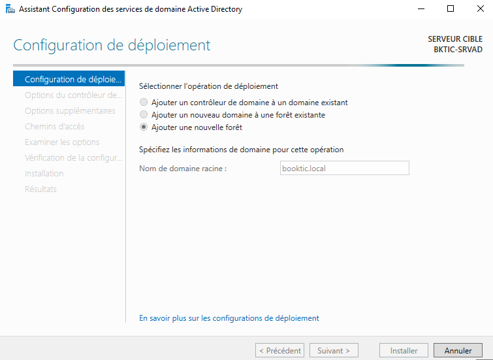Go to 'Résultats' step
Viewport: 493px width, 360px height.
pyautogui.click(x=40, y=189)
